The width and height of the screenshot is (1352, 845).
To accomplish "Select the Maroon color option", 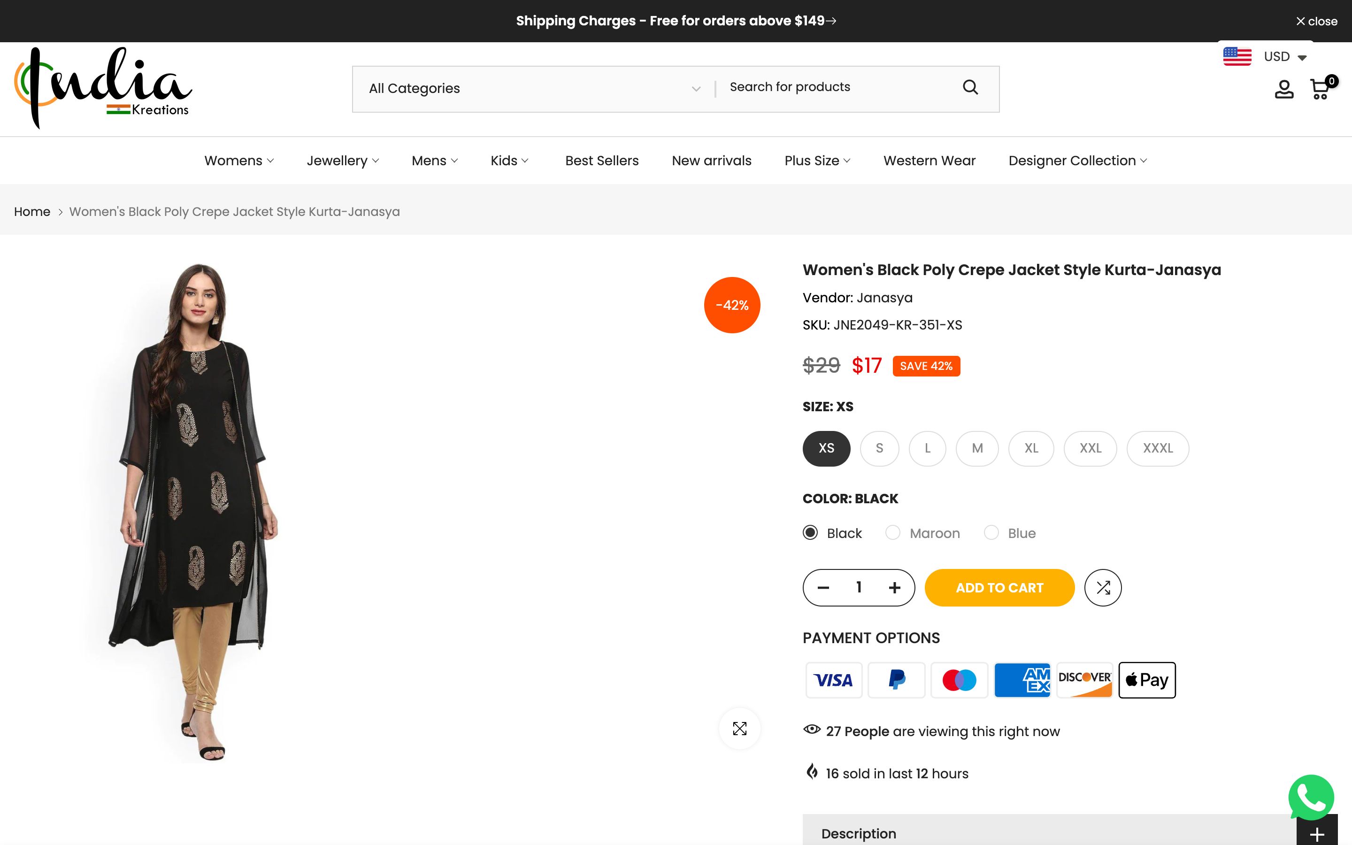I will [x=893, y=533].
